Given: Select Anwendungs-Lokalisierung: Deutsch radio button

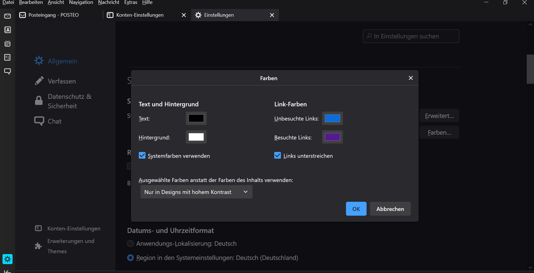Looking at the screenshot, I should coord(130,244).
